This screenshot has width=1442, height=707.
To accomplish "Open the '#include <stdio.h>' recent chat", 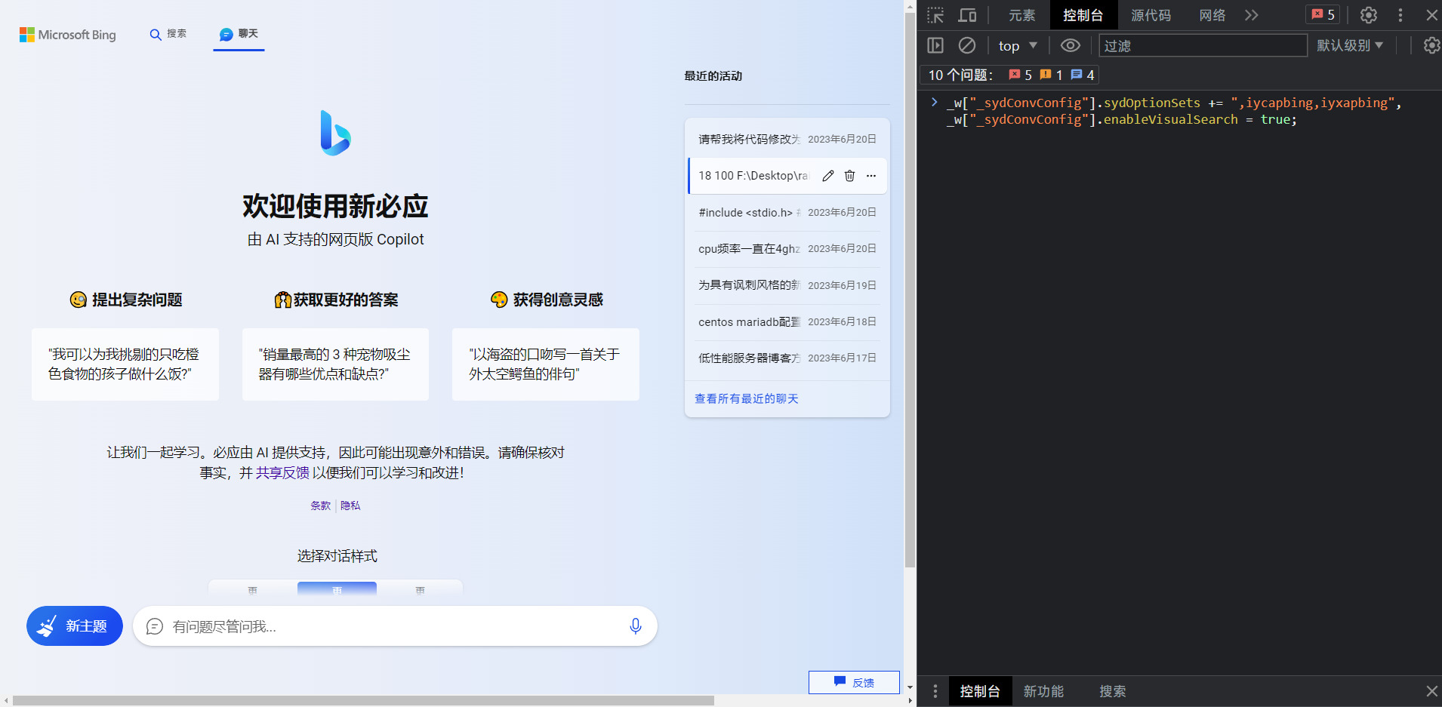I will 787,212.
